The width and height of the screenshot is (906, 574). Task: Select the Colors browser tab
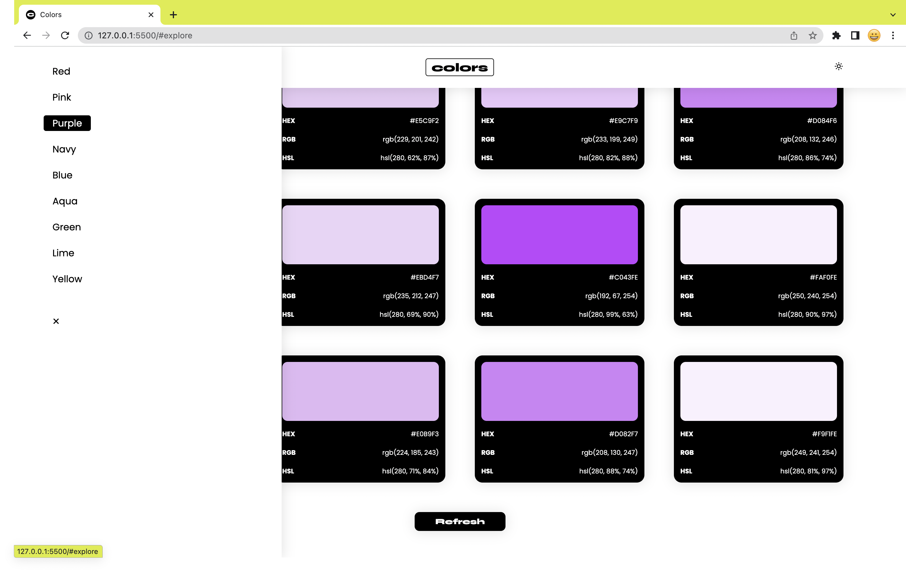pyautogui.click(x=90, y=15)
